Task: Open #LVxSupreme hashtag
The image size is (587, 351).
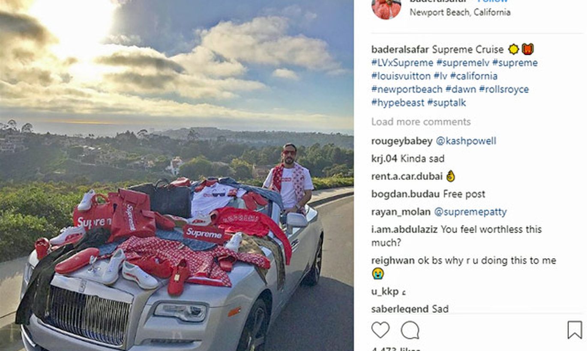Action: tap(402, 63)
